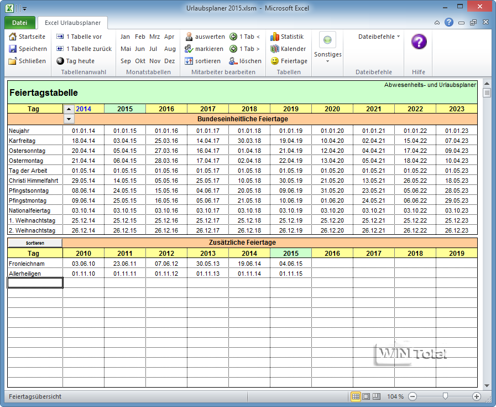This screenshot has width=496, height=407.
Task: Click the year scroll-down arrow below Tag
Action: click(69, 119)
